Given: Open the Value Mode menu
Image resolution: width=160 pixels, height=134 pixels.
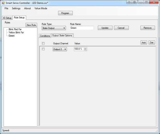Looking at the screenshot, I should point(41,8).
